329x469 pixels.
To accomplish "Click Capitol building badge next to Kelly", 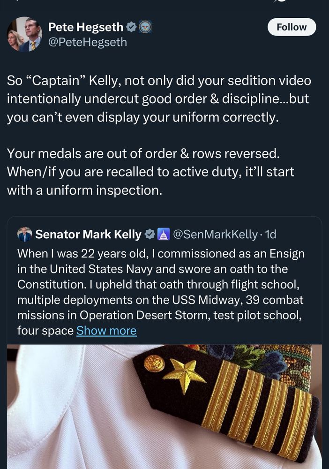I will [163, 234].
